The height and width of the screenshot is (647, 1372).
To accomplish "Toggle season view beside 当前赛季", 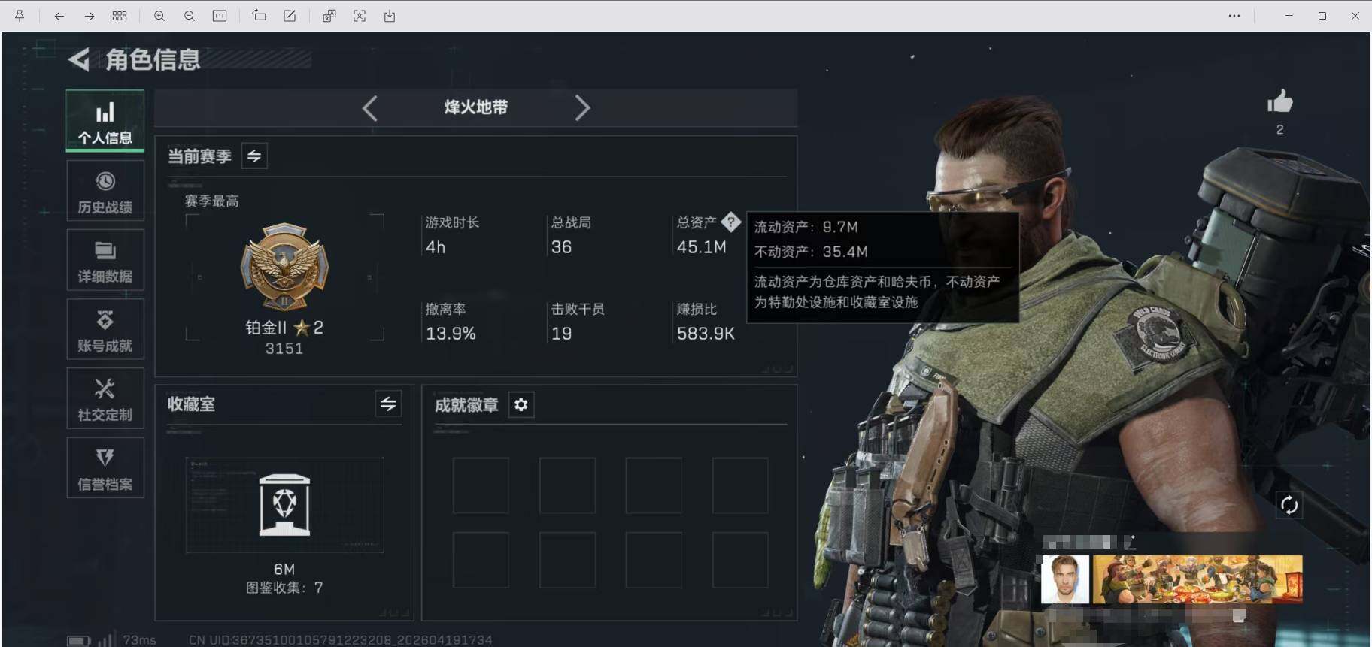I will click(x=254, y=156).
